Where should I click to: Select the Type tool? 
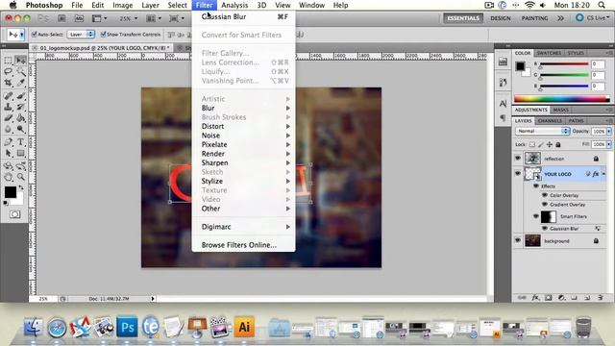pos(21,142)
